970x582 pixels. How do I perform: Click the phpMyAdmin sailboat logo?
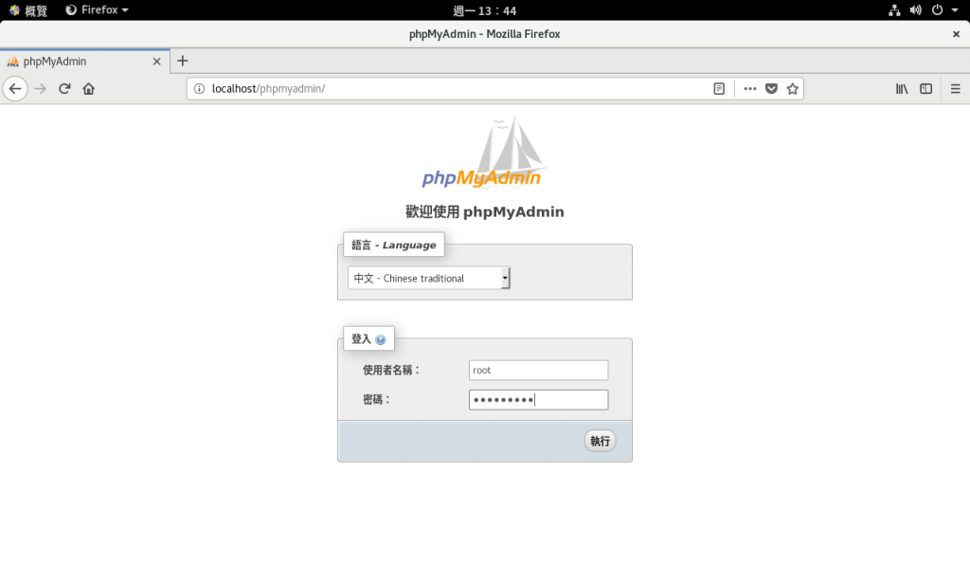coord(482,153)
